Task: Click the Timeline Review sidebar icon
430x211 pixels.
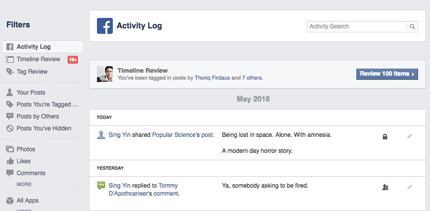Action: tap(10, 59)
